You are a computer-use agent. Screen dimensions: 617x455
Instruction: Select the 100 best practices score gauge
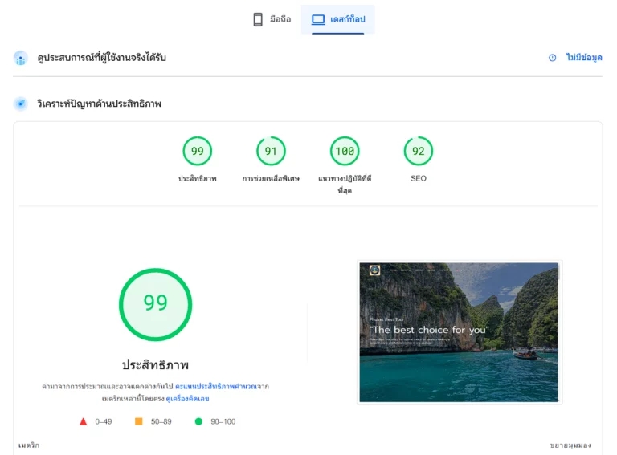(x=345, y=152)
